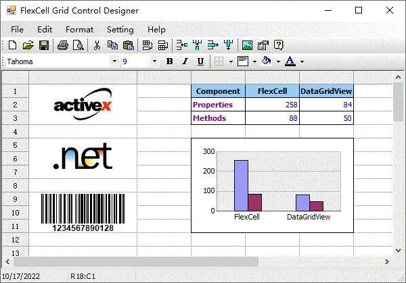Expand the Tahoma font name dropdown

click(114, 61)
